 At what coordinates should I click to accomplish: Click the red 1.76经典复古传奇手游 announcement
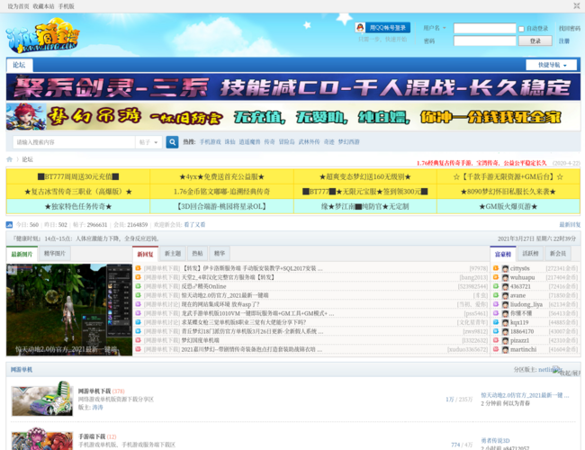(481, 163)
